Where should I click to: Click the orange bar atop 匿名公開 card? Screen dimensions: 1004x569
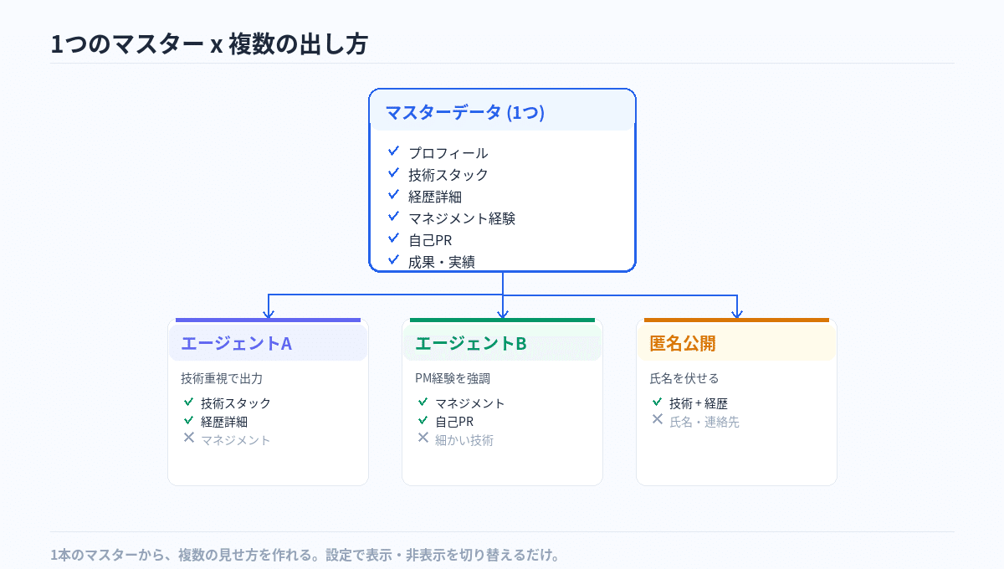(736, 320)
